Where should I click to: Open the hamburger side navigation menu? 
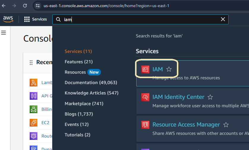coord(4,33)
